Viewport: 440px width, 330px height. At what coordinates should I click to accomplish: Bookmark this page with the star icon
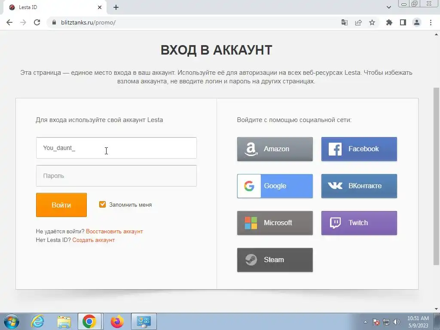(x=372, y=22)
